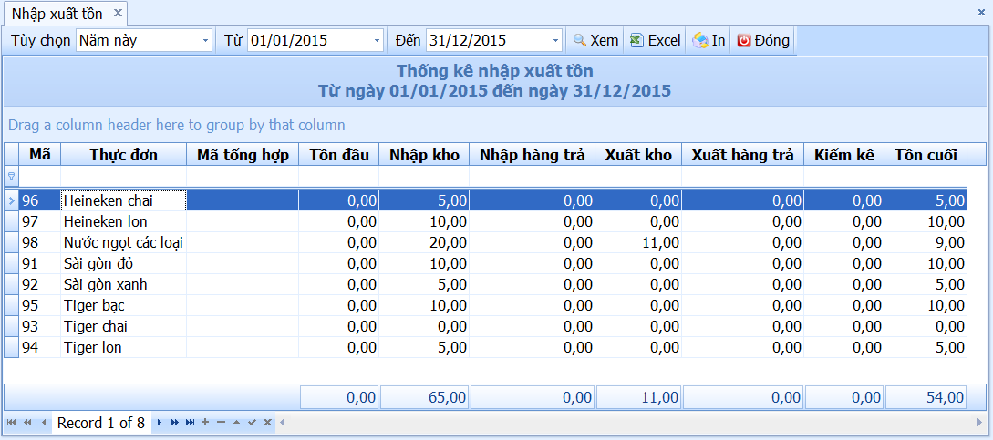Jump to previous page of records

pyautogui.click(x=27, y=423)
